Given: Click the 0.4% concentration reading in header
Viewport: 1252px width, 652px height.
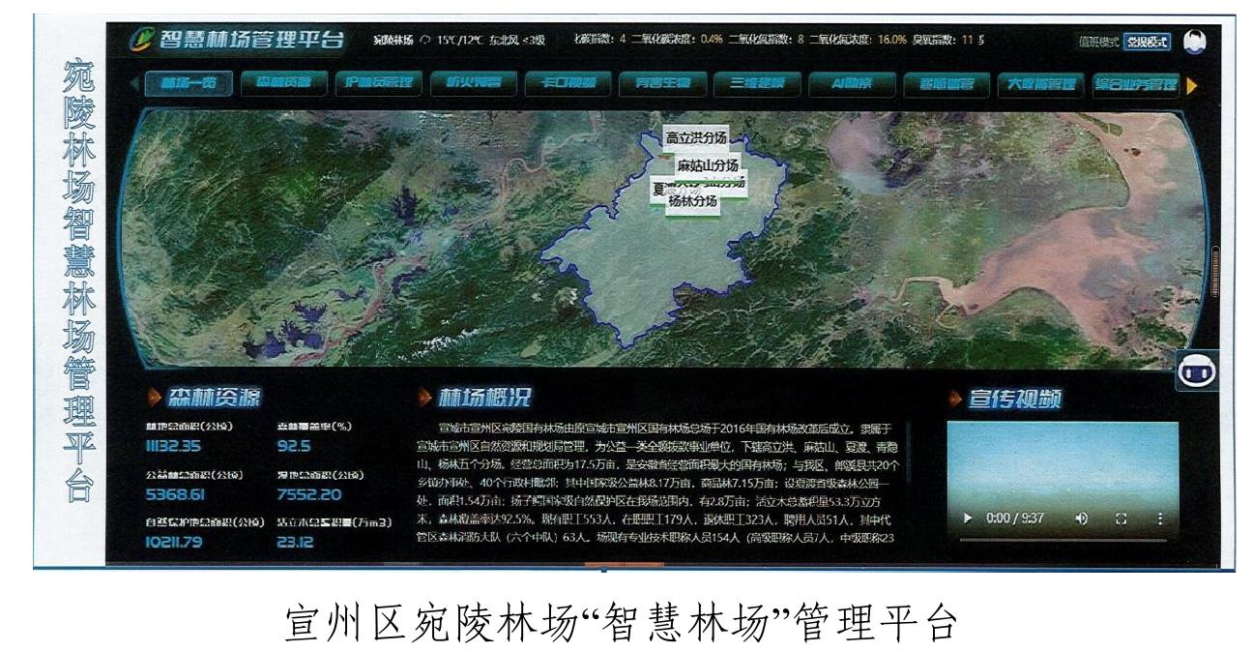Looking at the screenshot, I should [x=712, y=41].
